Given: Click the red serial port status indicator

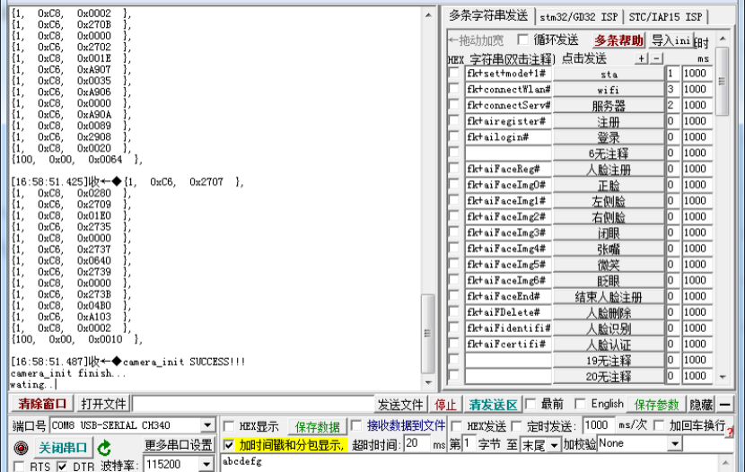Looking at the screenshot, I should pos(21,449).
